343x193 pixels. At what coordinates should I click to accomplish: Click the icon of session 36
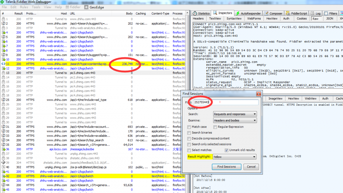pos(3,149)
